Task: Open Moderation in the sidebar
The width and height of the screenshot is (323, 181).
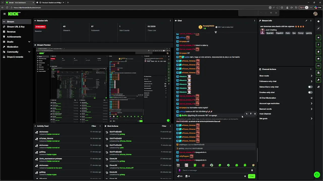Action: (17, 47)
